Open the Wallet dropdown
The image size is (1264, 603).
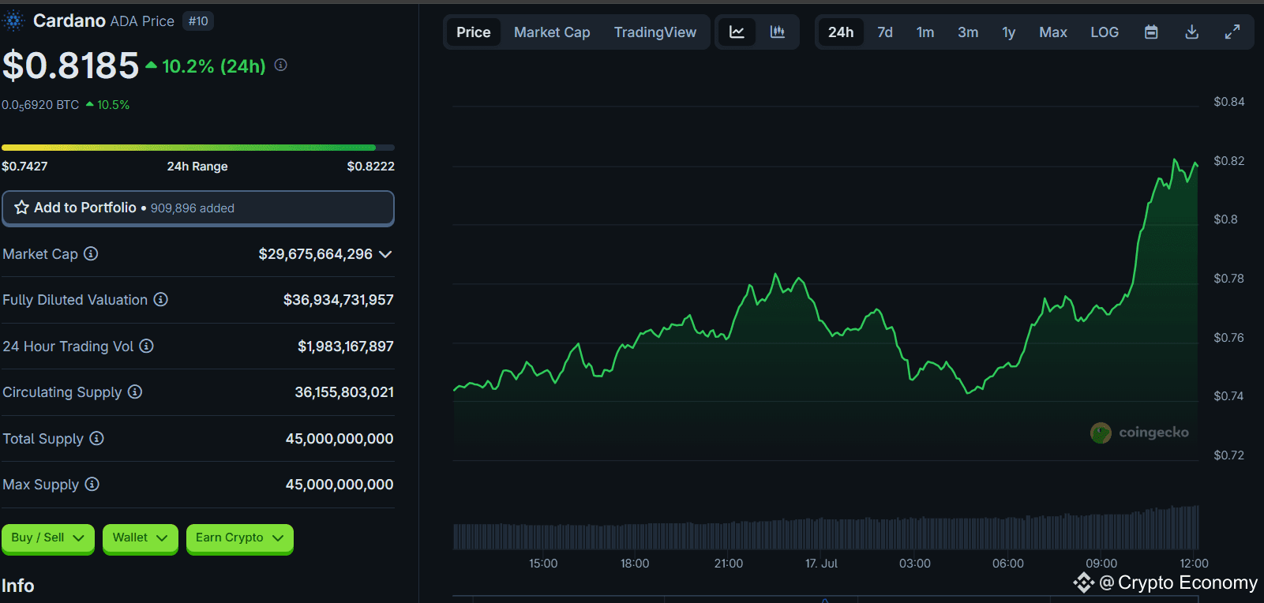point(141,537)
